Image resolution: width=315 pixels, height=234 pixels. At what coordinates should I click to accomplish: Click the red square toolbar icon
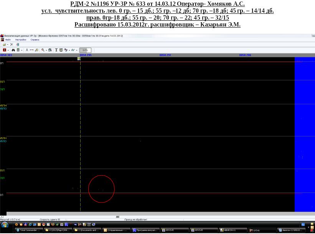(4, 50)
